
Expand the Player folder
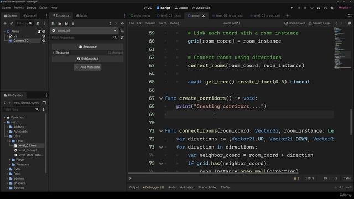(10, 160)
